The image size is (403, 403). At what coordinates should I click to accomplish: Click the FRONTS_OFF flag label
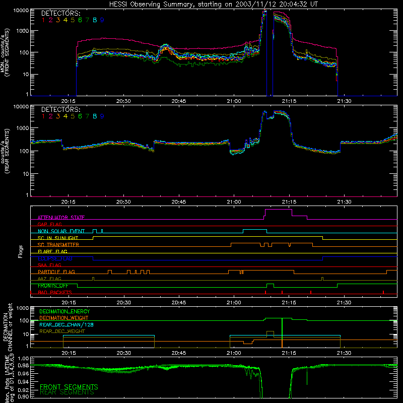tap(53, 286)
